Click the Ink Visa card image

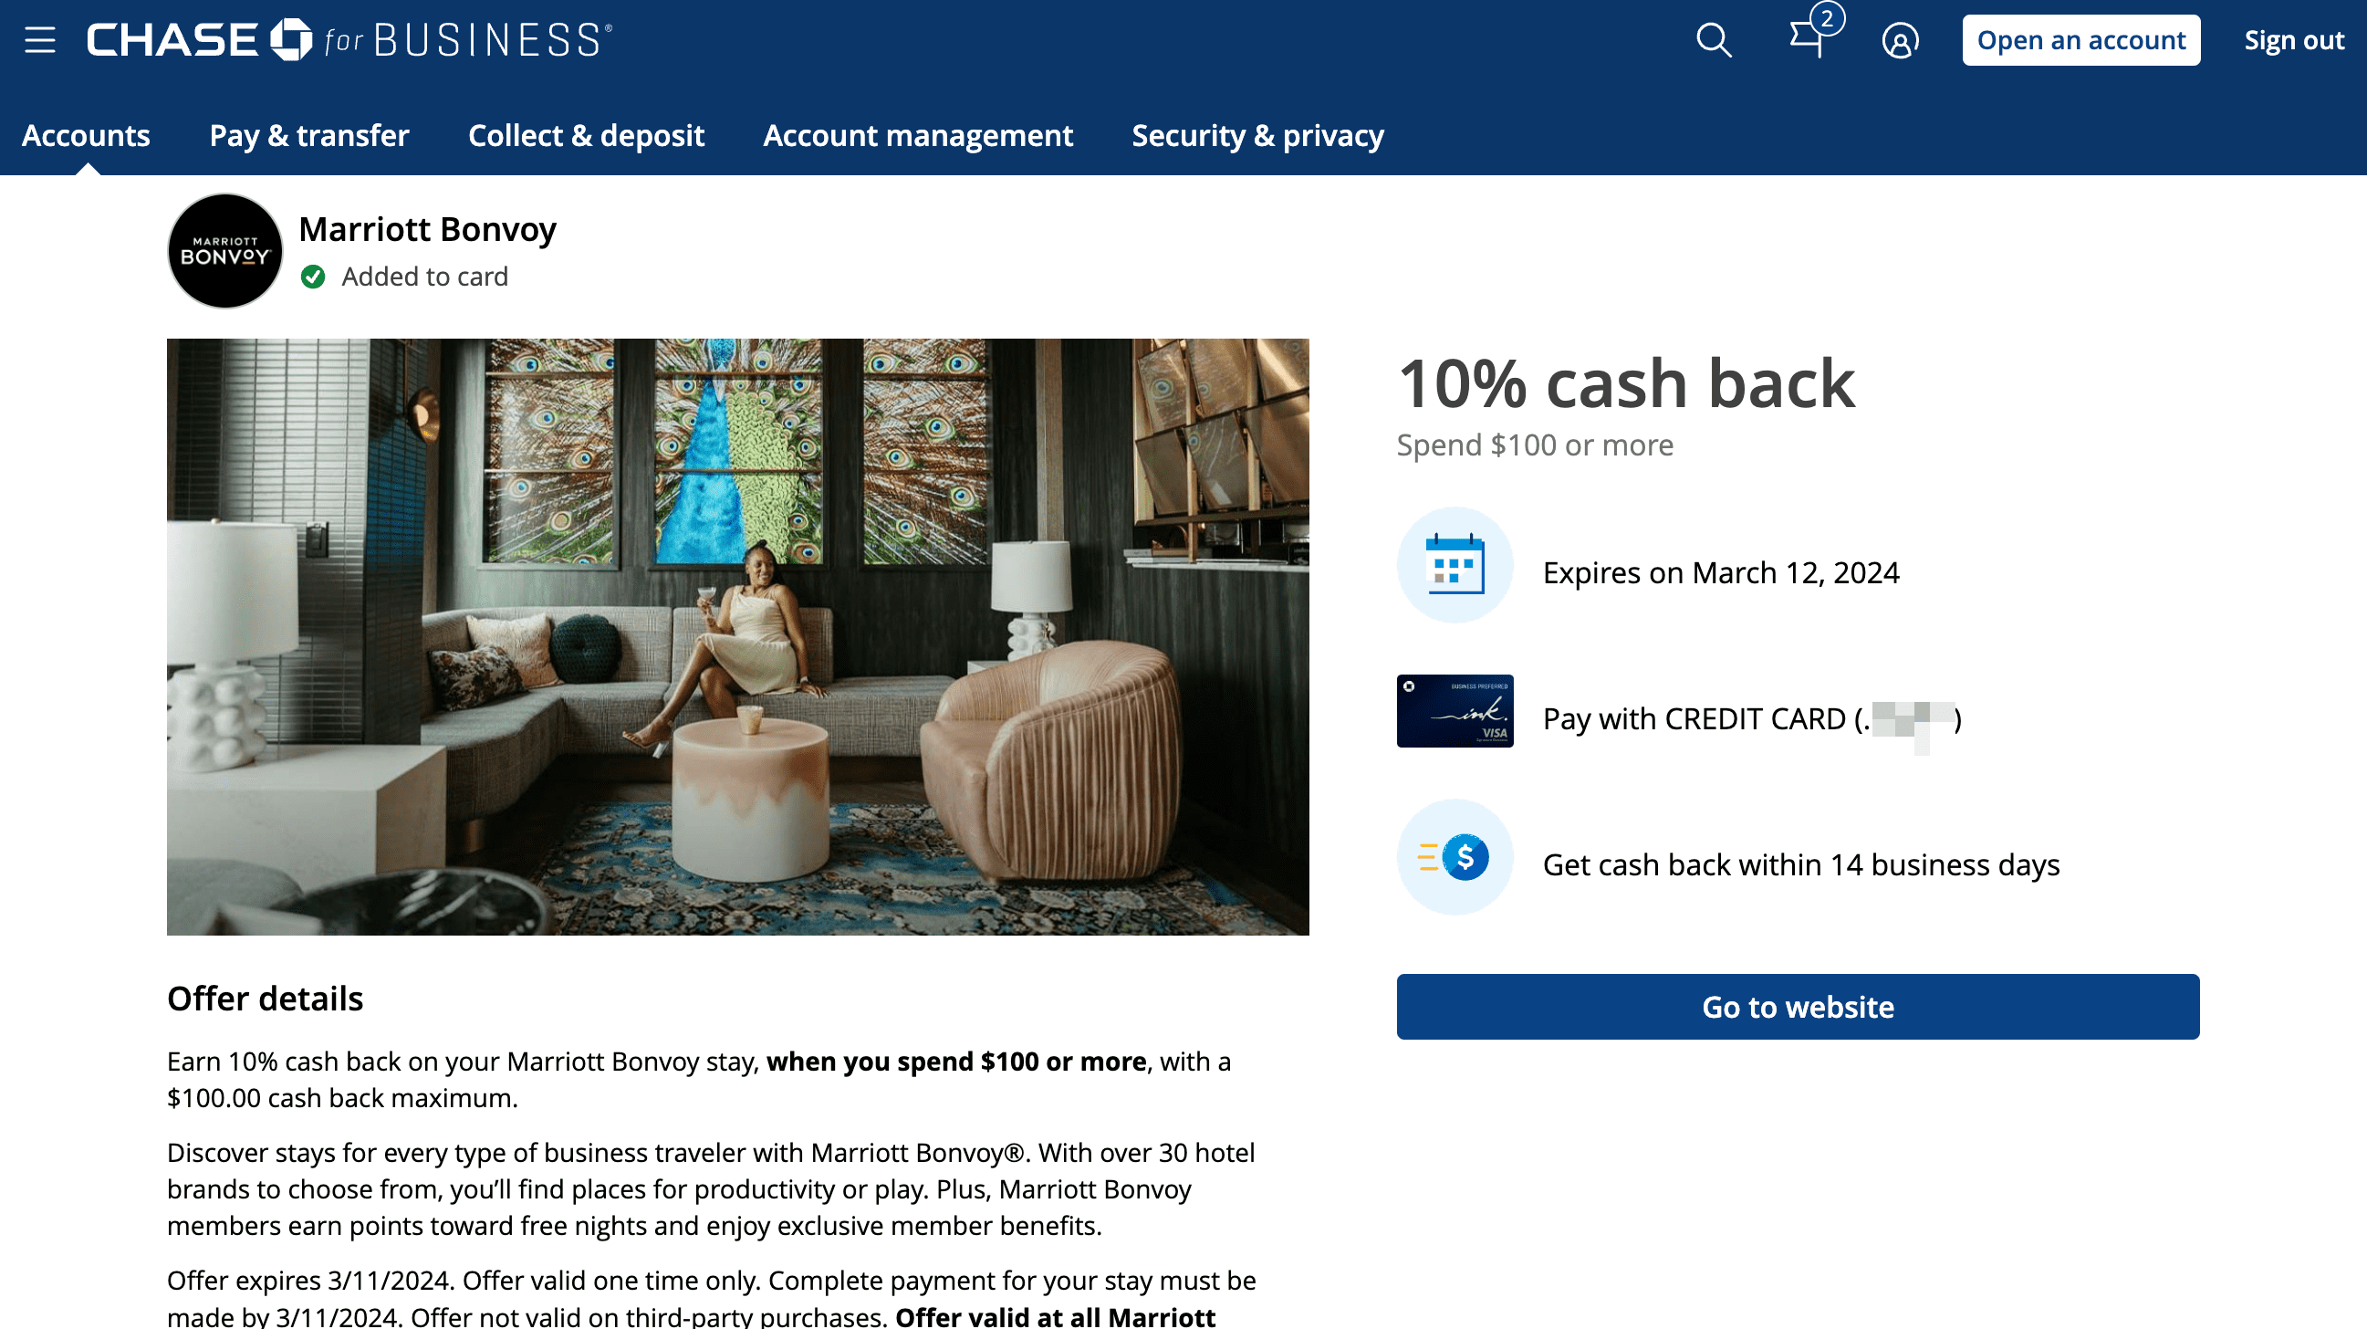point(1455,711)
